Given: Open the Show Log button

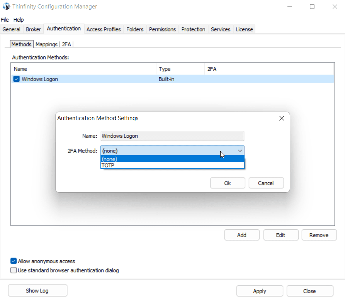Looking at the screenshot, I should tap(37, 291).
